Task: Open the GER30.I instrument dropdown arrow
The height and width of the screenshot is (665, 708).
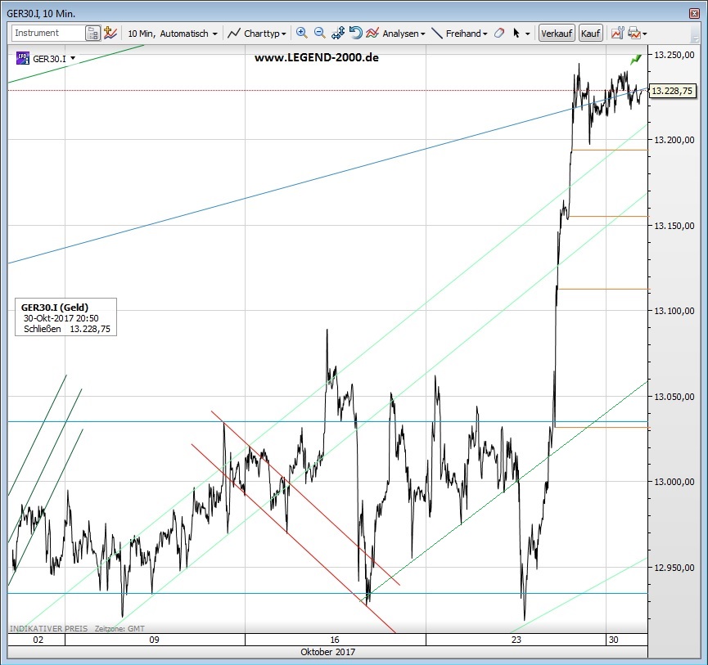Action: (x=73, y=58)
